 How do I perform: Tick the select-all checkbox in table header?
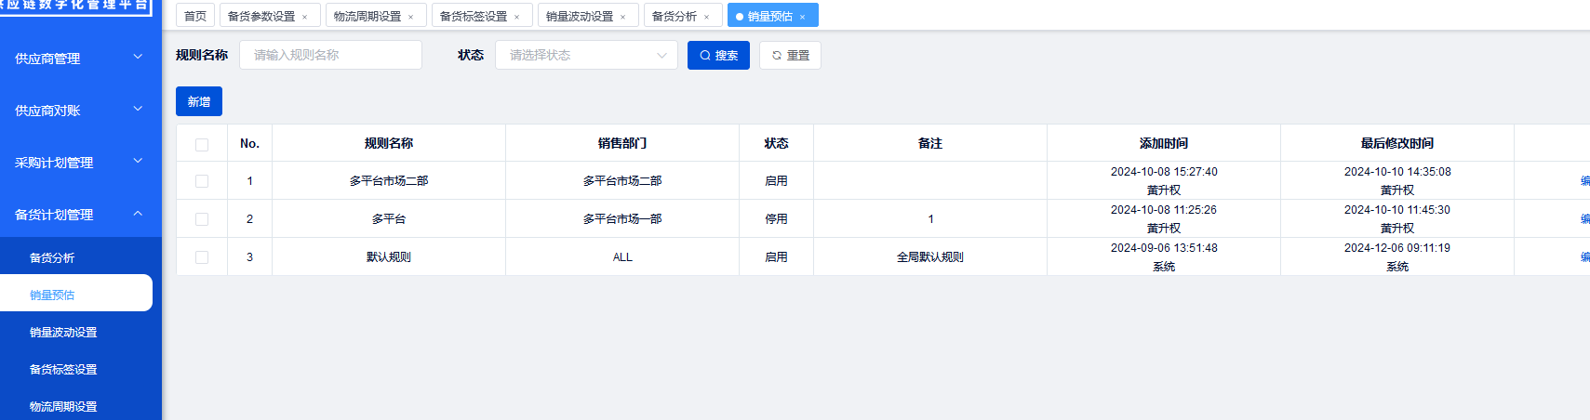tap(202, 144)
